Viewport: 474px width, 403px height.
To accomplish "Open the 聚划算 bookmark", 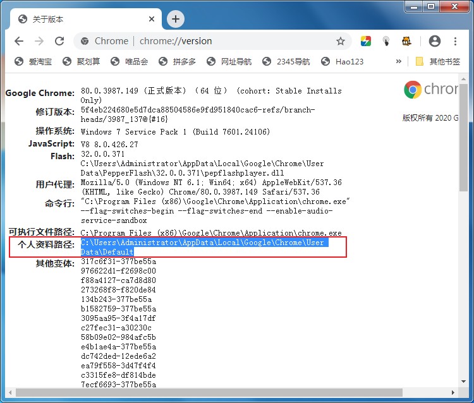I will 82,62.
